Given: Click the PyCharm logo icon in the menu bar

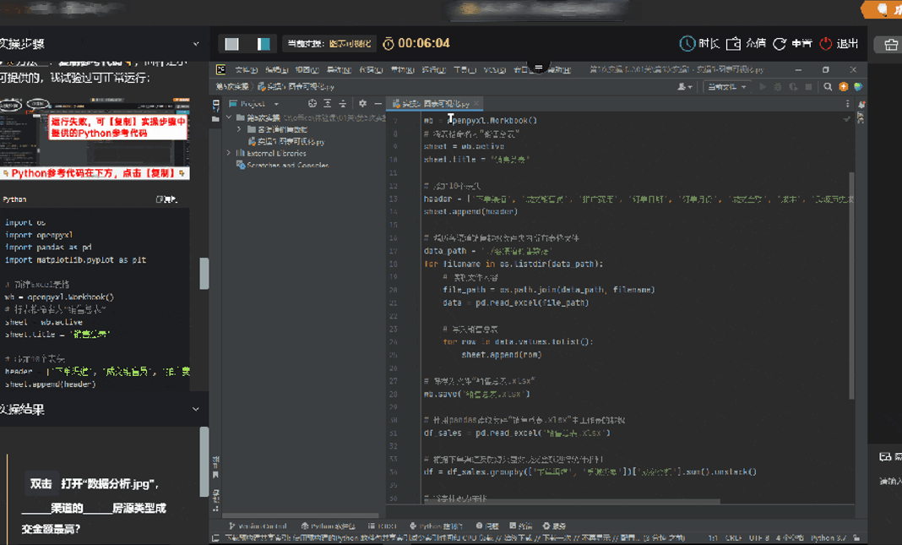Looking at the screenshot, I should [x=220, y=69].
